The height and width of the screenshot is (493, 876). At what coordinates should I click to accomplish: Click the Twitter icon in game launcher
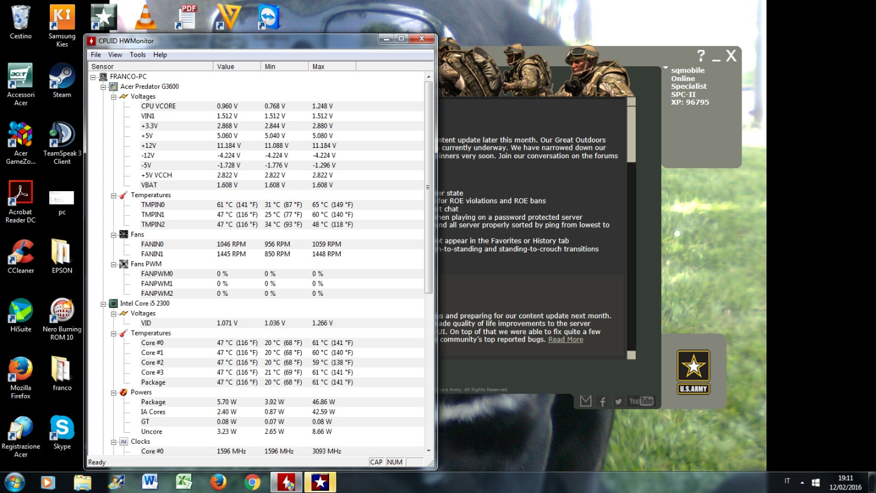click(x=619, y=401)
